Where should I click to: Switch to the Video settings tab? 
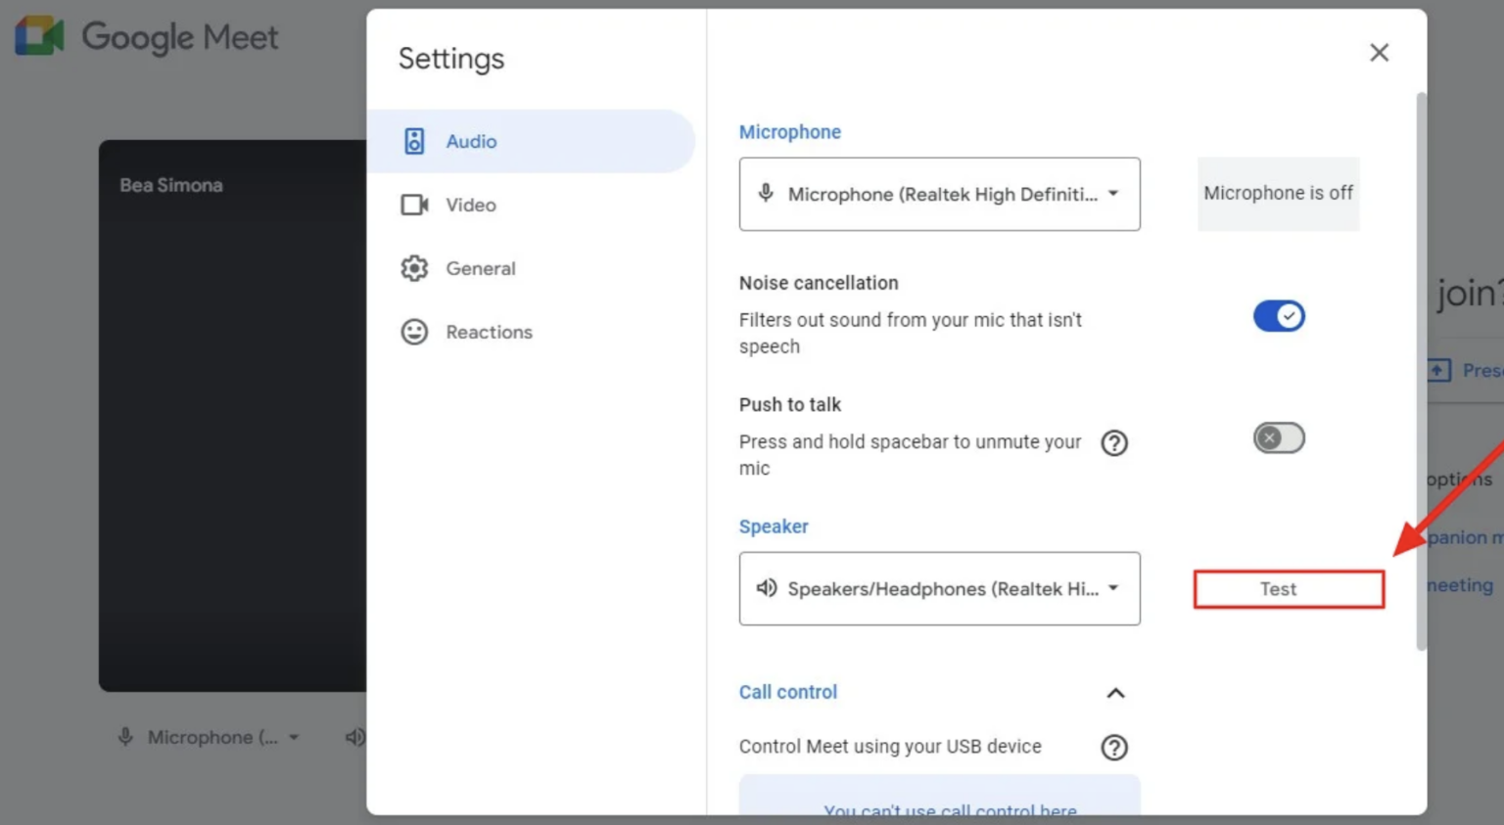coord(470,205)
